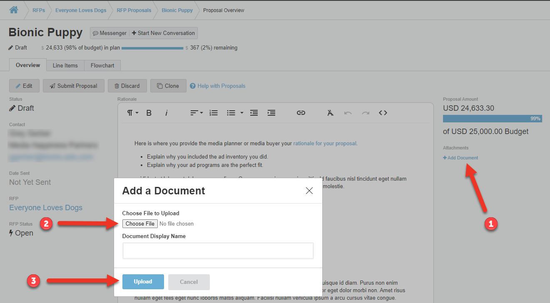The height and width of the screenshot is (303, 550).
Task: Click the Proposal Amount progress bar
Action: point(492,119)
